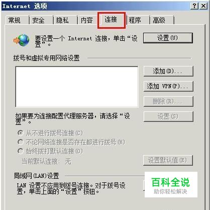The width and height of the screenshot is (210, 210).
Task: Select the highlighted 连接 tab
Action: (112, 20)
